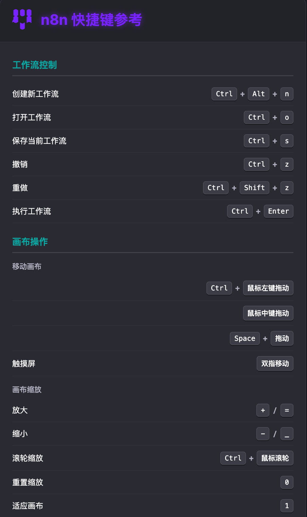The width and height of the screenshot is (307, 517).
Task: Click the 双指移动 badge for 触摸屏
Action: pyautogui.click(x=275, y=364)
